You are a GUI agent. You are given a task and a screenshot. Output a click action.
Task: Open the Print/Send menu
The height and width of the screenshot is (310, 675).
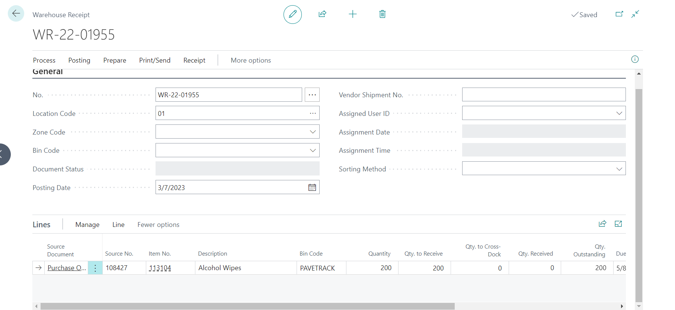pos(155,60)
